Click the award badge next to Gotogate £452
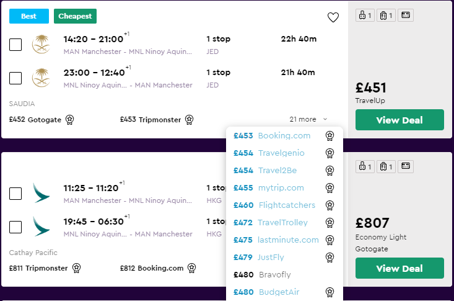The height and width of the screenshot is (301, 454). click(x=70, y=119)
